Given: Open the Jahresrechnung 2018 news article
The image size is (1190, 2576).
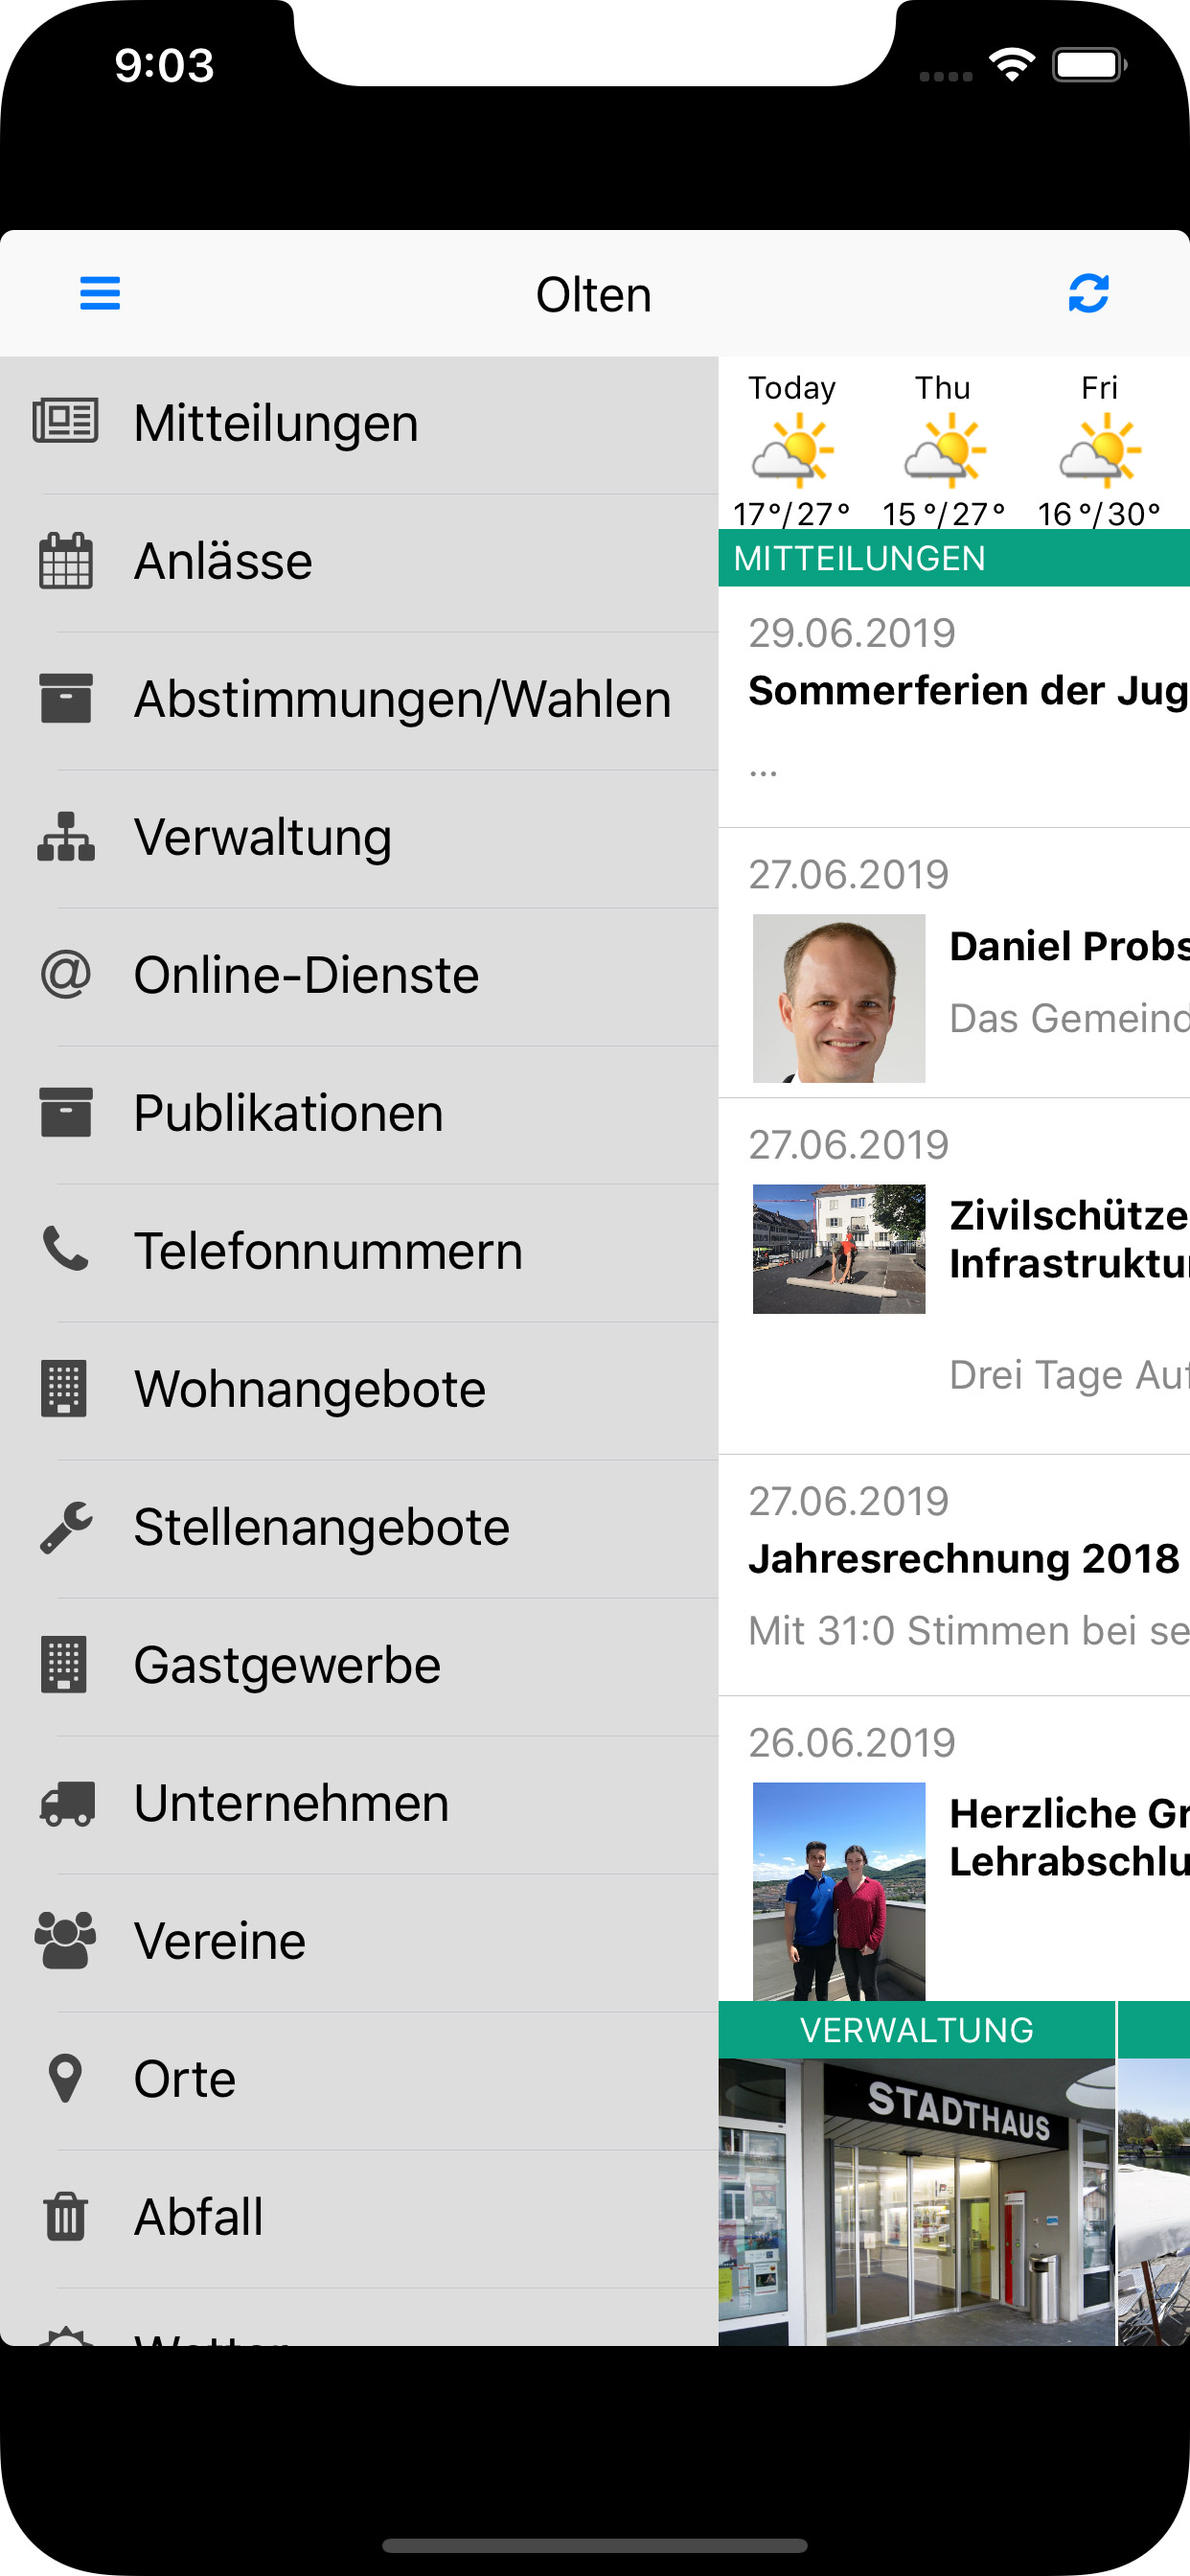Looking at the screenshot, I should tap(963, 1559).
